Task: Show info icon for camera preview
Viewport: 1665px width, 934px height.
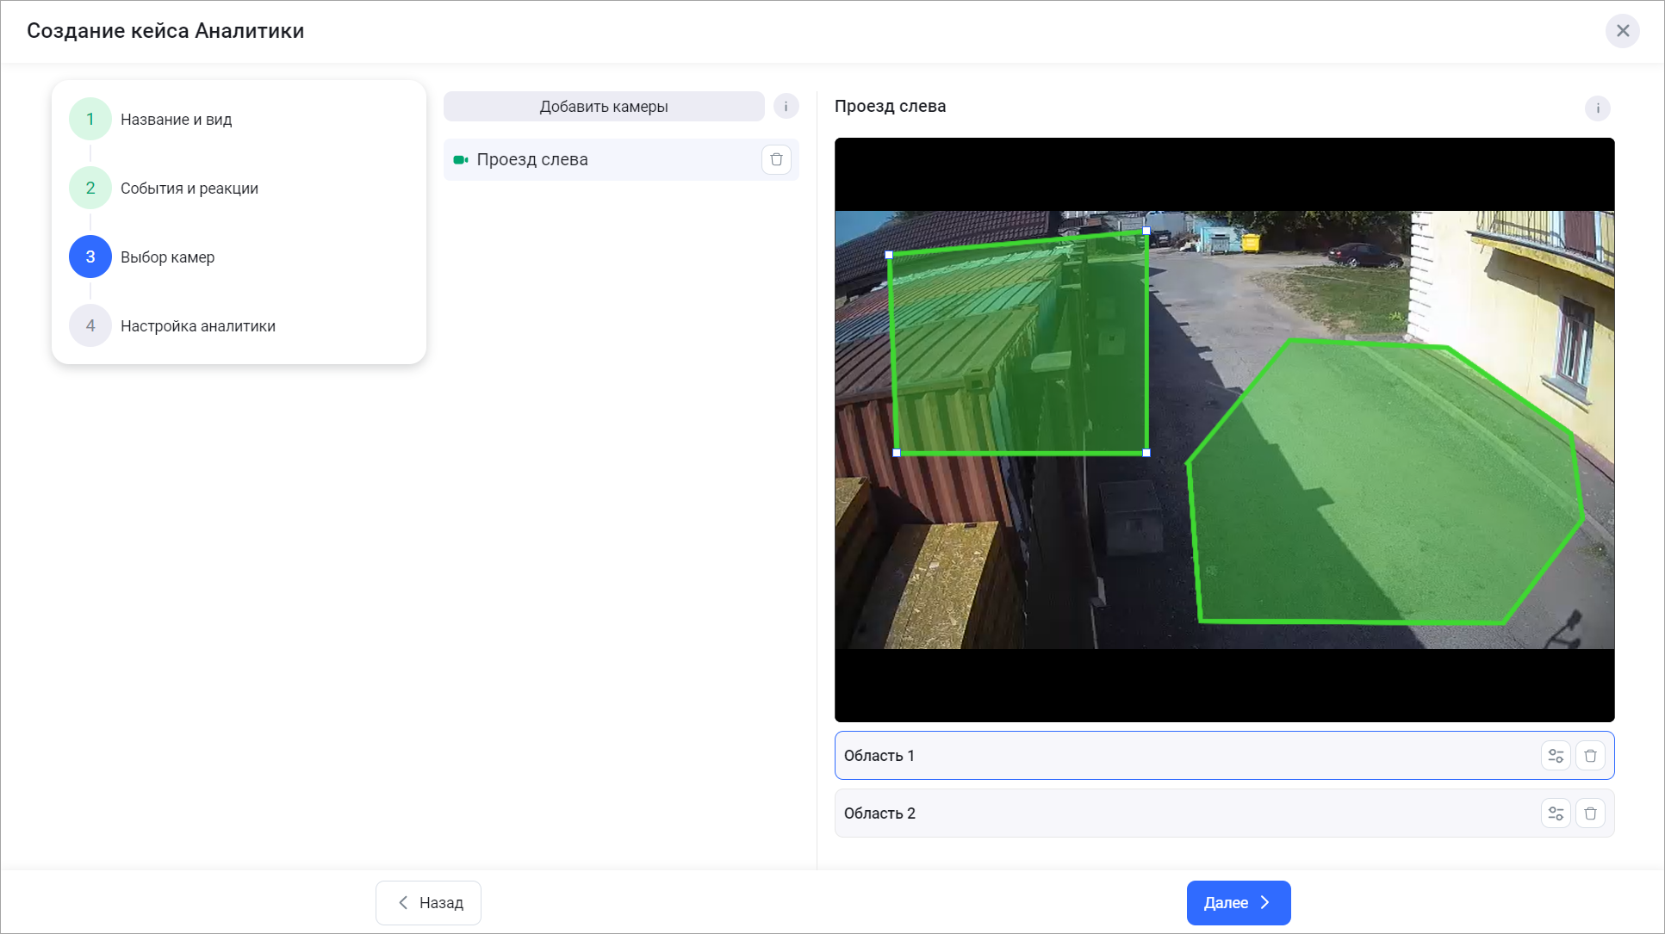Action: pyautogui.click(x=1597, y=108)
